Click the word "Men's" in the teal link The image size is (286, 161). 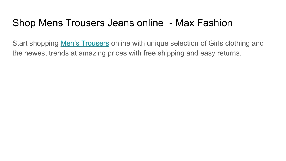(x=70, y=43)
